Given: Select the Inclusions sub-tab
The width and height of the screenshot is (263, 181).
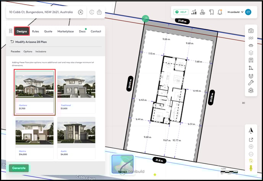Looking at the screenshot, I should [x=41, y=52].
